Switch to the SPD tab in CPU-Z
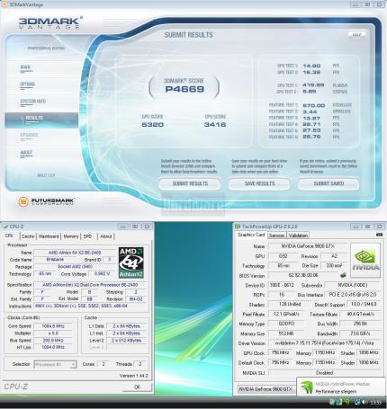Viewport: 387px width, 409px height. pyautogui.click(x=87, y=236)
